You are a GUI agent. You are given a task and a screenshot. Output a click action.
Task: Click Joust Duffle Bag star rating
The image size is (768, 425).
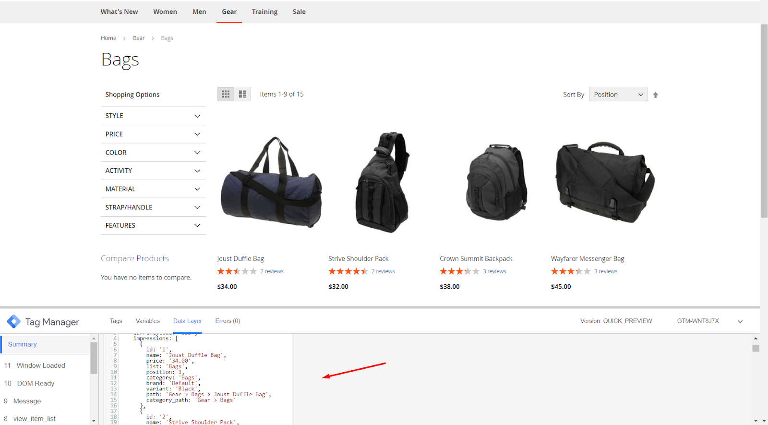(x=237, y=271)
